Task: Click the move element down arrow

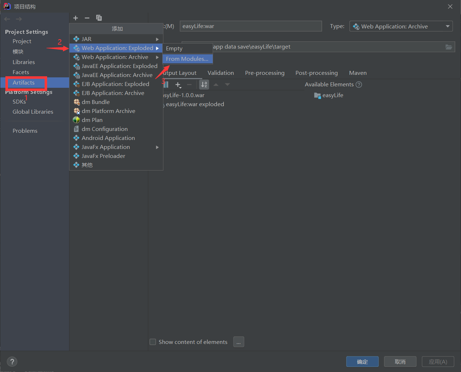Action: (227, 84)
